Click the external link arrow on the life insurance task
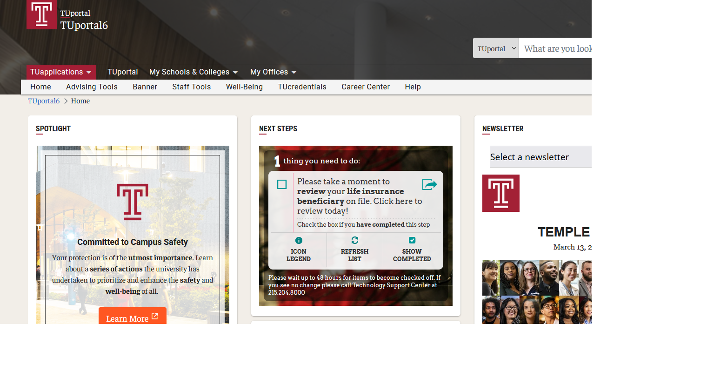 429,184
